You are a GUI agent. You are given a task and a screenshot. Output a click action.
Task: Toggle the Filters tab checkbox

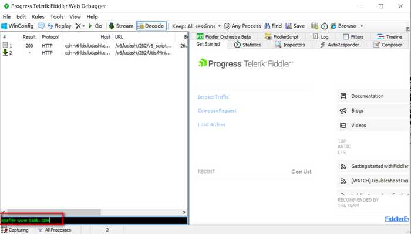[x=346, y=36]
